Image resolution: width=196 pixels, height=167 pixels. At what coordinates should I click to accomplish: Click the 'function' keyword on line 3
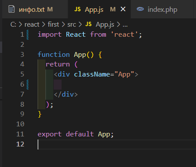point(54,55)
